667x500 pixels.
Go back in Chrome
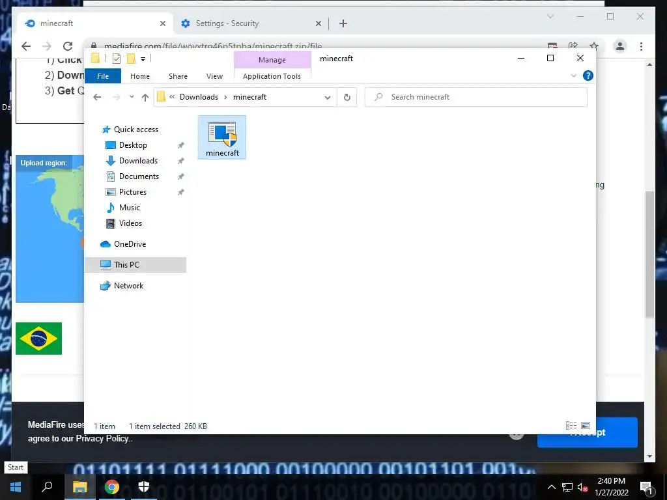pyautogui.click(x=26, y=46)
